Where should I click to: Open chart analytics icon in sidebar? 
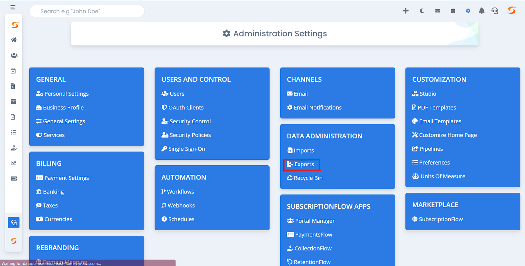pos(13,163)
